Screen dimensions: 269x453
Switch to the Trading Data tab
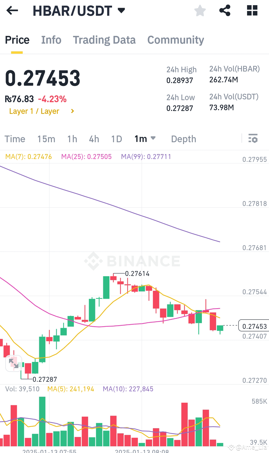pyautogui.click(x=104, y=39)
